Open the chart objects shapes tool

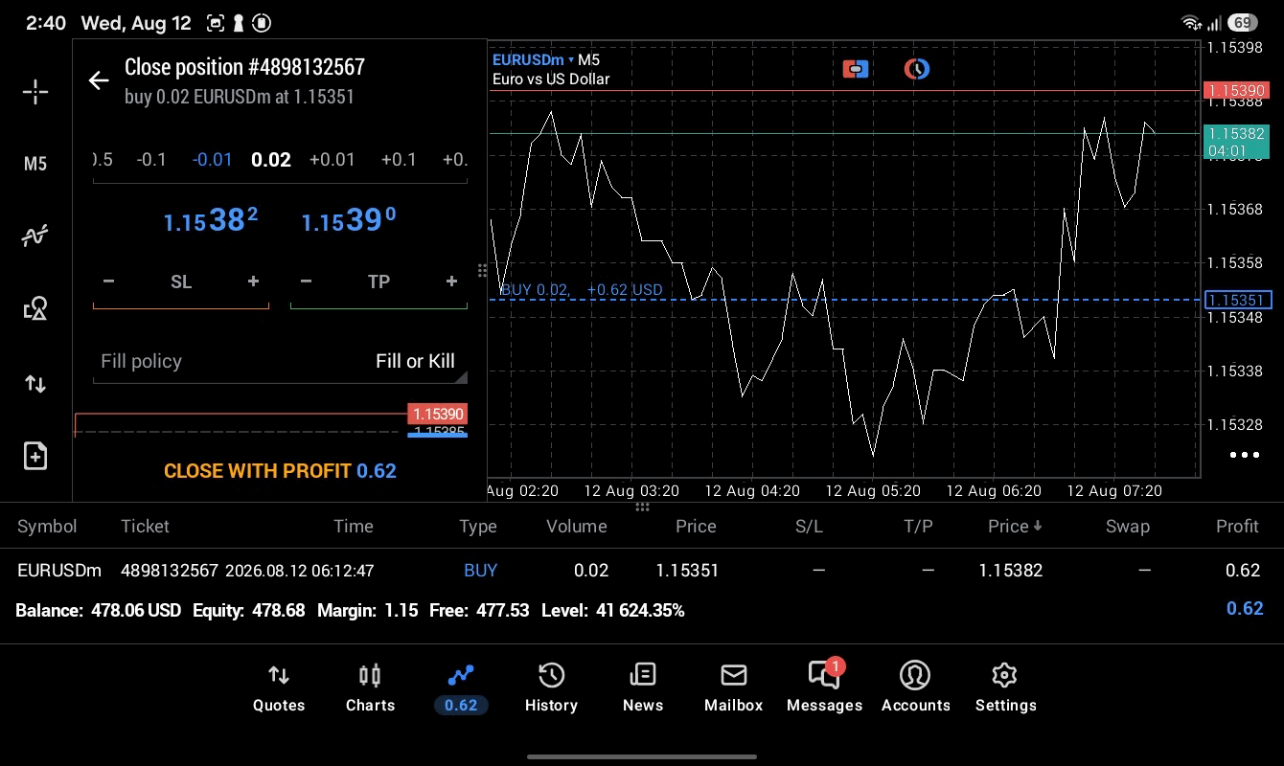35,308
